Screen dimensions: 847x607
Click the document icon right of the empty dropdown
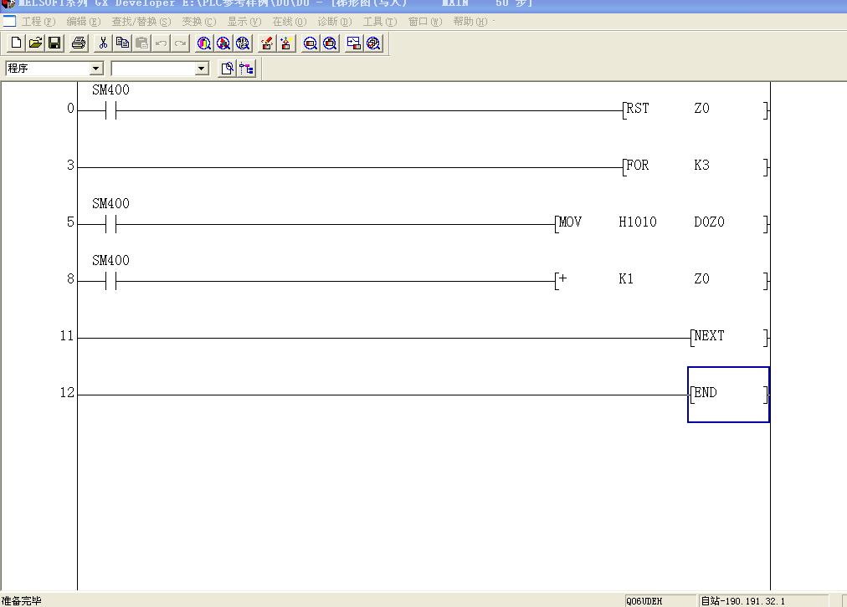pyautogui.click(x=227, y=69)
